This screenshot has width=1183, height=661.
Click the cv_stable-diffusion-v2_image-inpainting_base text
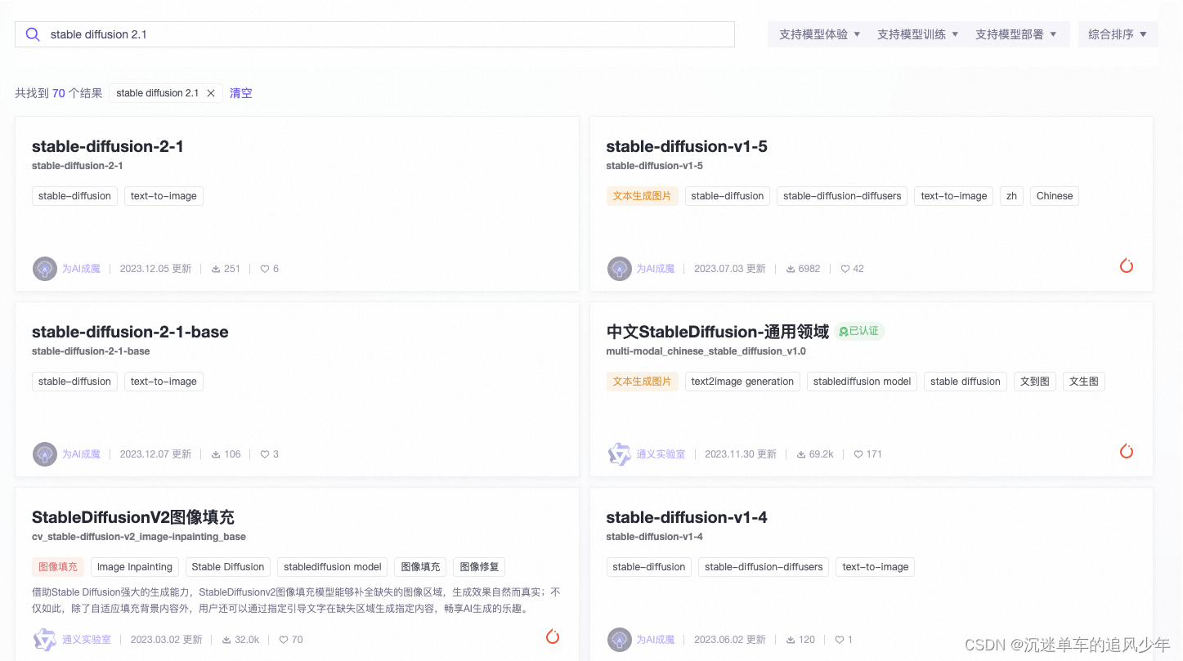139,537
